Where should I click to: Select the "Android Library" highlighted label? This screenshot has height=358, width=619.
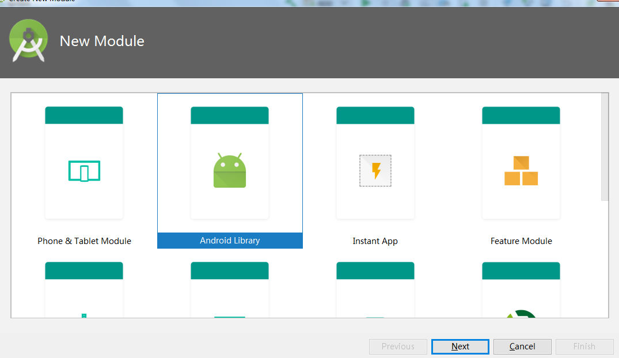click(230, 241)
